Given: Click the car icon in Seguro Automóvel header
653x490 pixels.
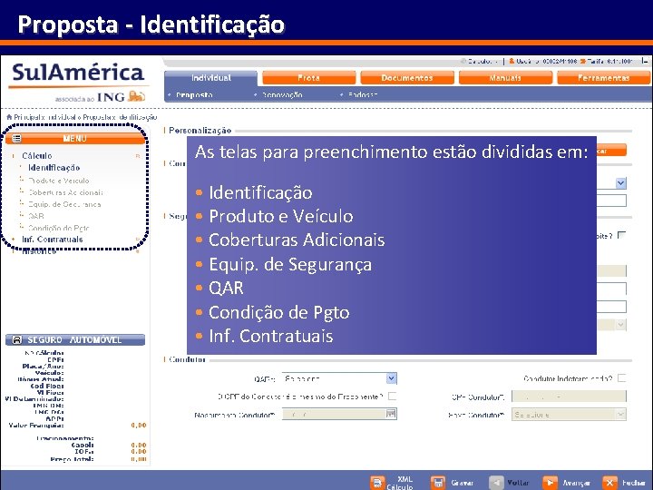Looking at the screenshot, I should point(16,339).
